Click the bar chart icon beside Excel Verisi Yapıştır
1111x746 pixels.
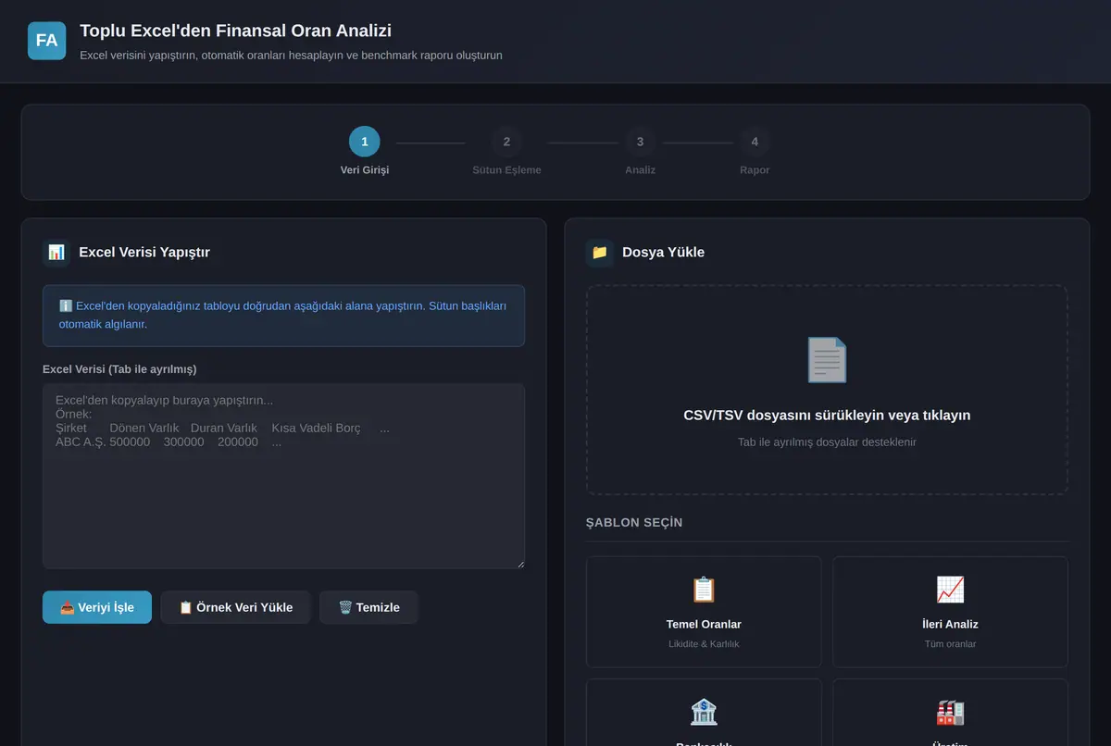point(56,253)
